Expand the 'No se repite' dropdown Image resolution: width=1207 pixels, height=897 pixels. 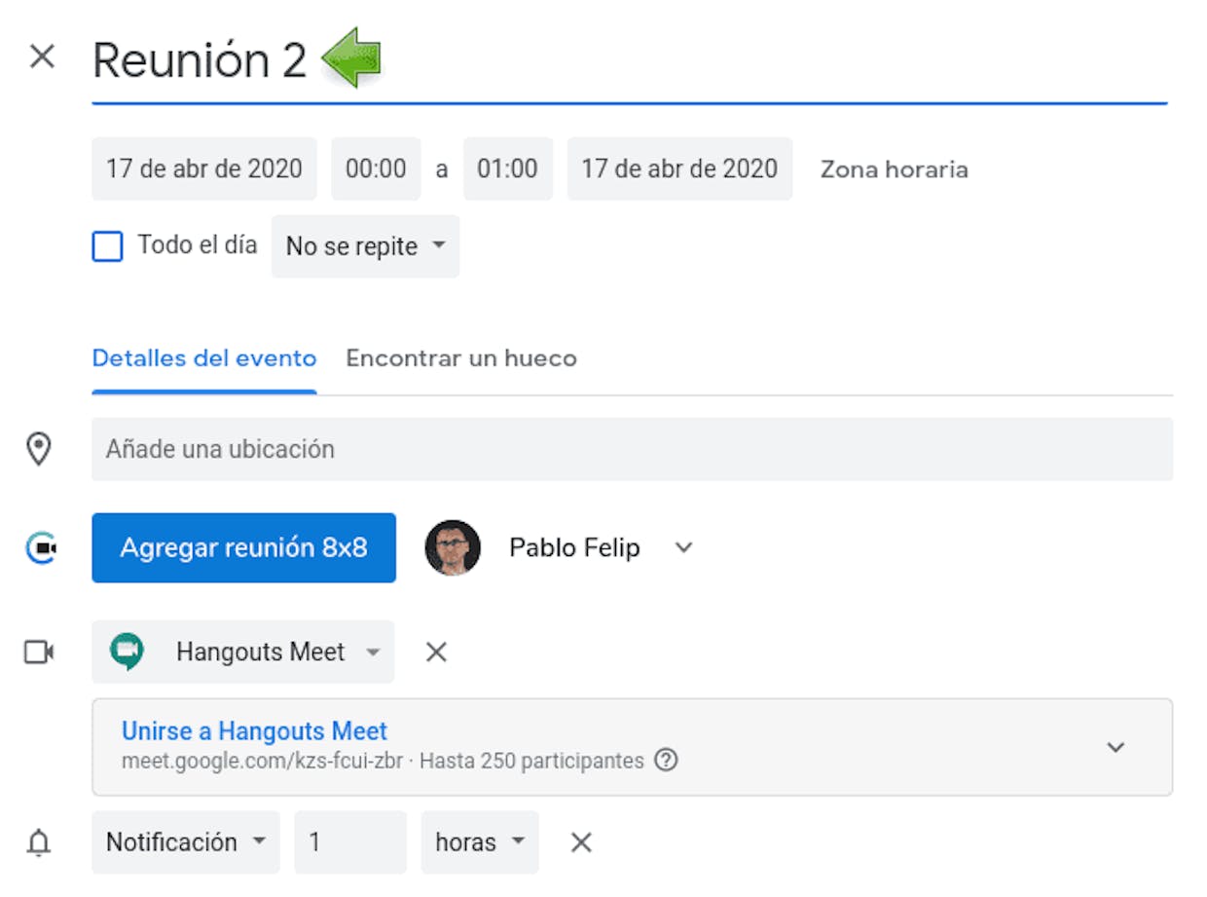[x=365, y=246]
